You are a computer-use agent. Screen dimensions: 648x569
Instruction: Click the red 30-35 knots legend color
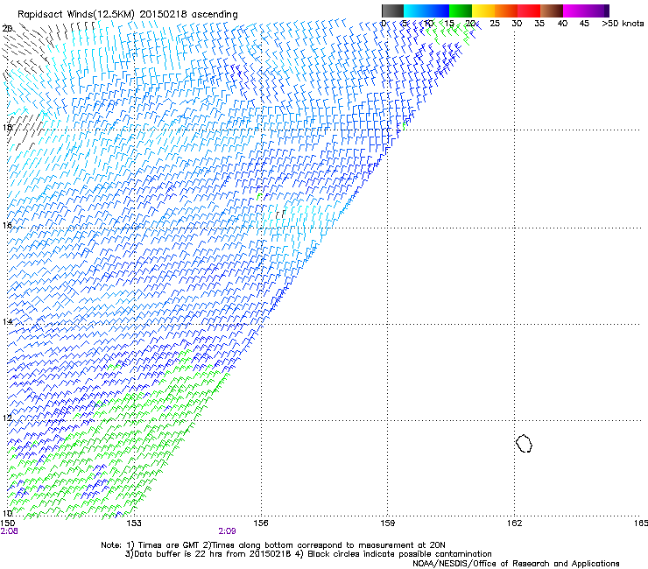point(529,11)
